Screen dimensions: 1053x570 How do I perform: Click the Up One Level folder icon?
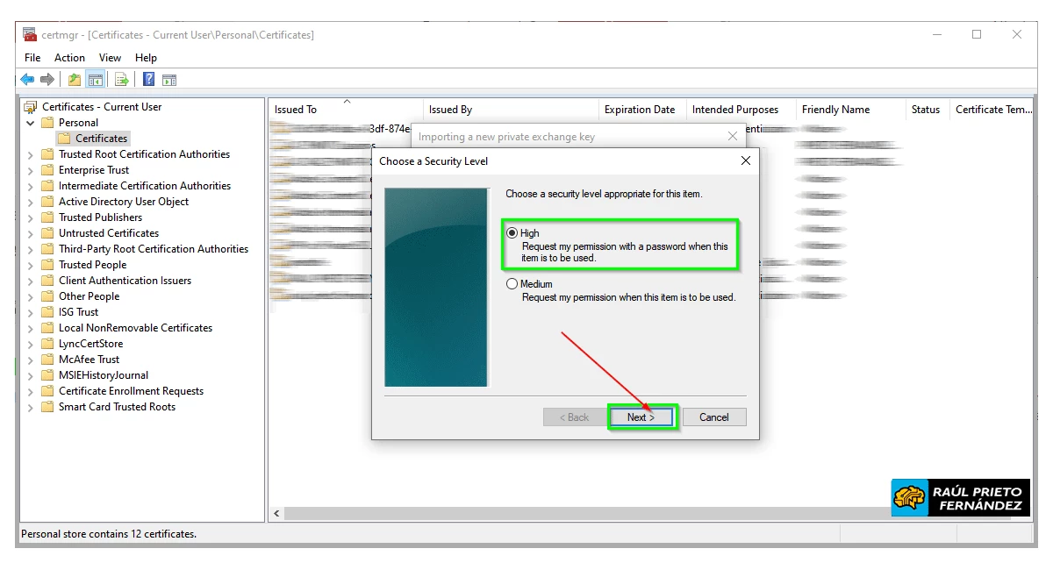click(x=75, y=80)
